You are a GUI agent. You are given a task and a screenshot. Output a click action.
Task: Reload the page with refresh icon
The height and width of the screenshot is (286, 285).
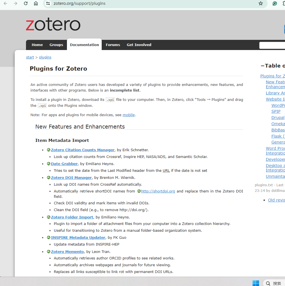[26, 3]
